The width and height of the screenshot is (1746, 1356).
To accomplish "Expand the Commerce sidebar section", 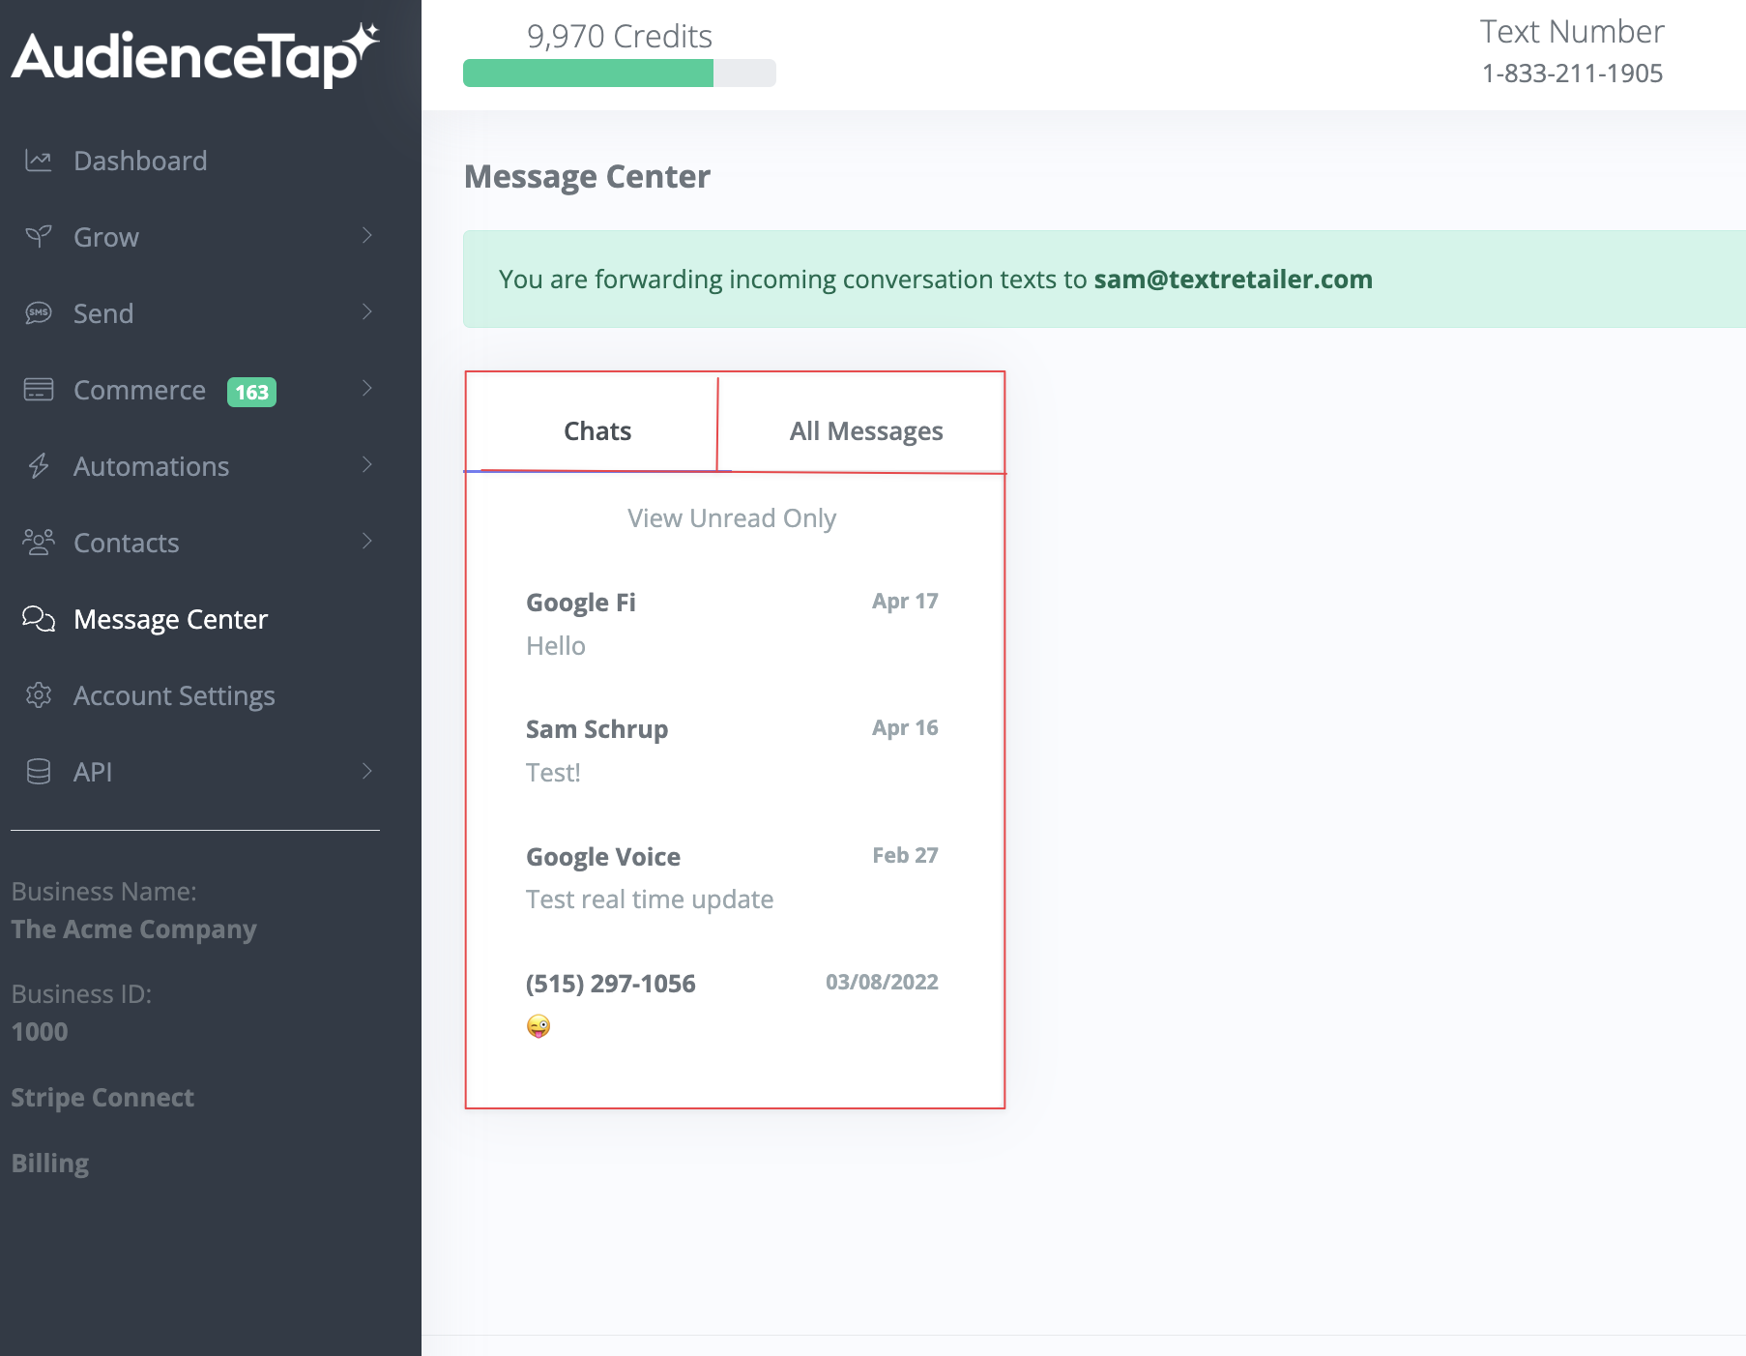I will pos(366,389).
